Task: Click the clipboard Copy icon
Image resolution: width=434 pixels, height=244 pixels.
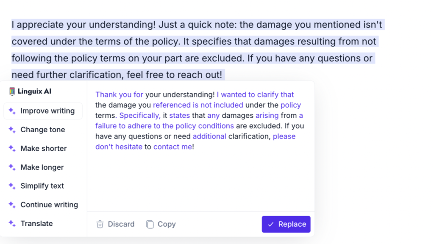Action: [150, 224]
